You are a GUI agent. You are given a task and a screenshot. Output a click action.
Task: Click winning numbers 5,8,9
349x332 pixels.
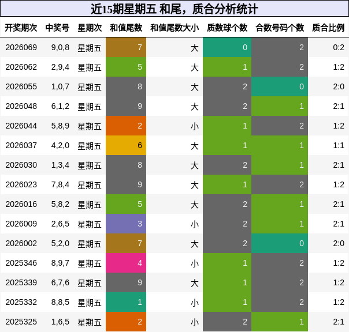[x=60, y=126]
